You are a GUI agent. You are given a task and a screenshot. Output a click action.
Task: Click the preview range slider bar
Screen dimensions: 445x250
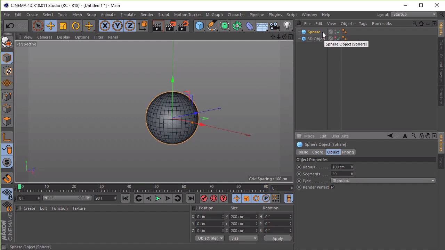[67, 198]
